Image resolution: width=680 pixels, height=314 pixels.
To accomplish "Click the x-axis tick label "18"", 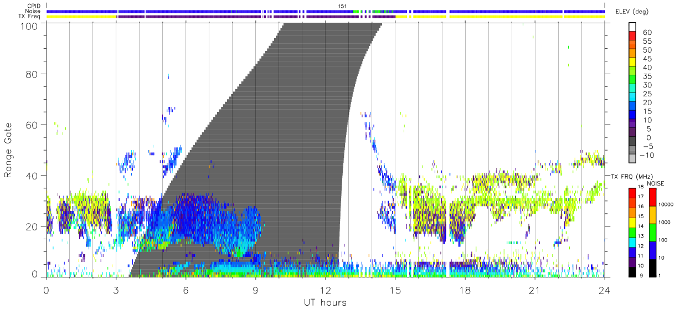I will [465, 290].
